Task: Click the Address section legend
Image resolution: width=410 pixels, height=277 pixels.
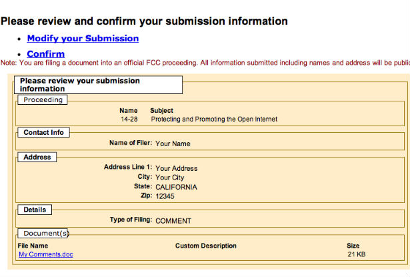Action: (x=37, y=158)
